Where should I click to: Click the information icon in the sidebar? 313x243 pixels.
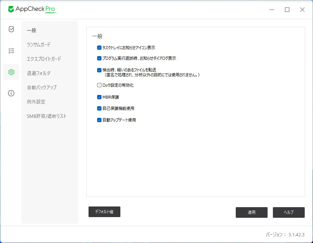point(11,93)
